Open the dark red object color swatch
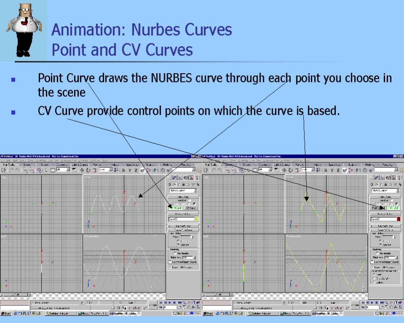The width and height of the screenshot is (404, 323). [x=399, y=219]
